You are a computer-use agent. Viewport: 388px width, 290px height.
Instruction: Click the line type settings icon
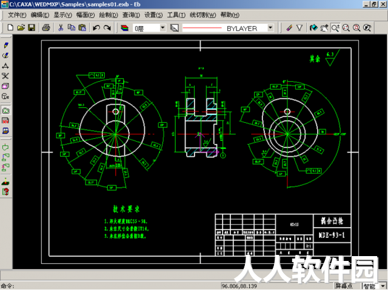[x=174, y=28]
